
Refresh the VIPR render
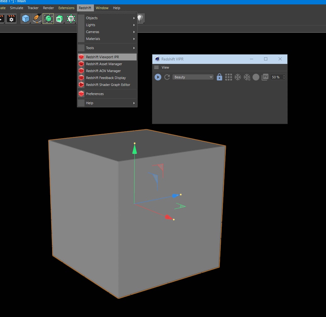(x=167, y=77)
